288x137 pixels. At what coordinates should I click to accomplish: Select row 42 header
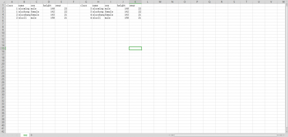pyautogui.click(x=3, y=131)
